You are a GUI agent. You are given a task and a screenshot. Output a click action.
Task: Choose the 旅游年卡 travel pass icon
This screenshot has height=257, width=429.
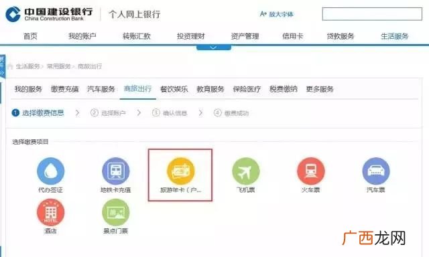coord(180,171)
